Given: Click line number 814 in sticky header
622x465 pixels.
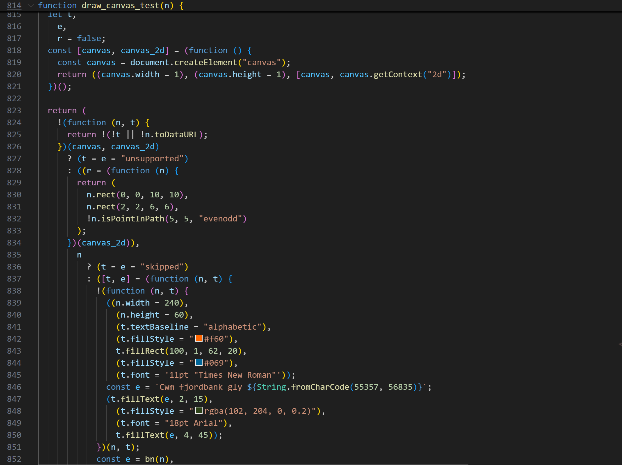Looking at the screenshot, I should pyautogui.click(x=14, y=5).
